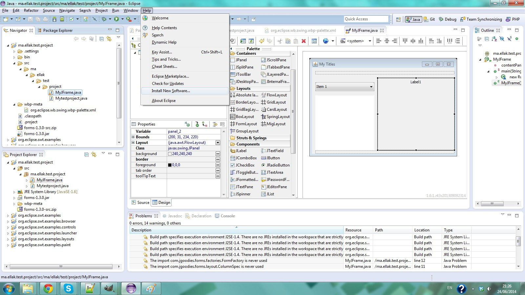Pick GridLayout from the Layouts palette

(x=273, y=102)
